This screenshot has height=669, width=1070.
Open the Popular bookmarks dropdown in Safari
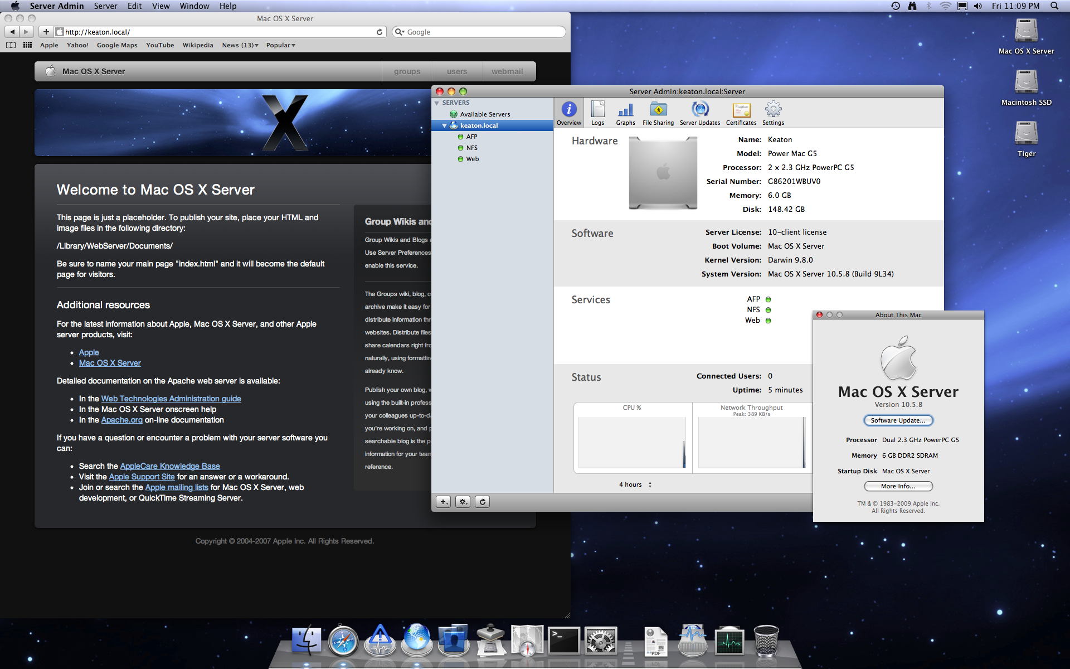(x=280, y=45)
